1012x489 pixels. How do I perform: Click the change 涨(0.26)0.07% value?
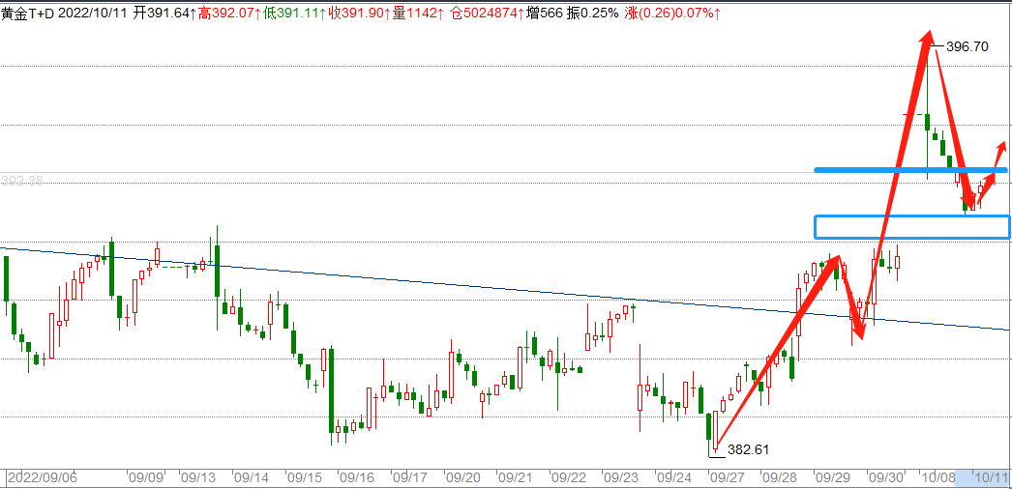click(x=673, y=14)
